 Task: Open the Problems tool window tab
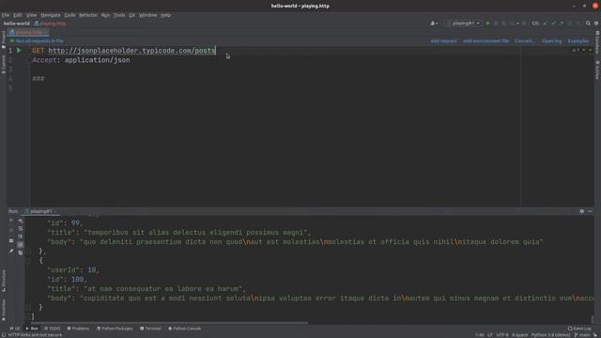point(78,329)
